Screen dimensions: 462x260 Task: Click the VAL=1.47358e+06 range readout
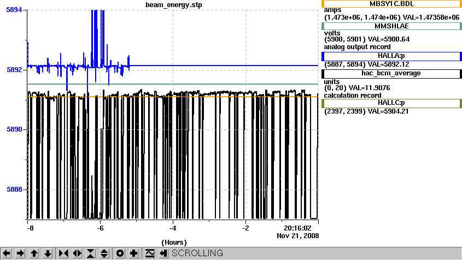pos(392,17)
